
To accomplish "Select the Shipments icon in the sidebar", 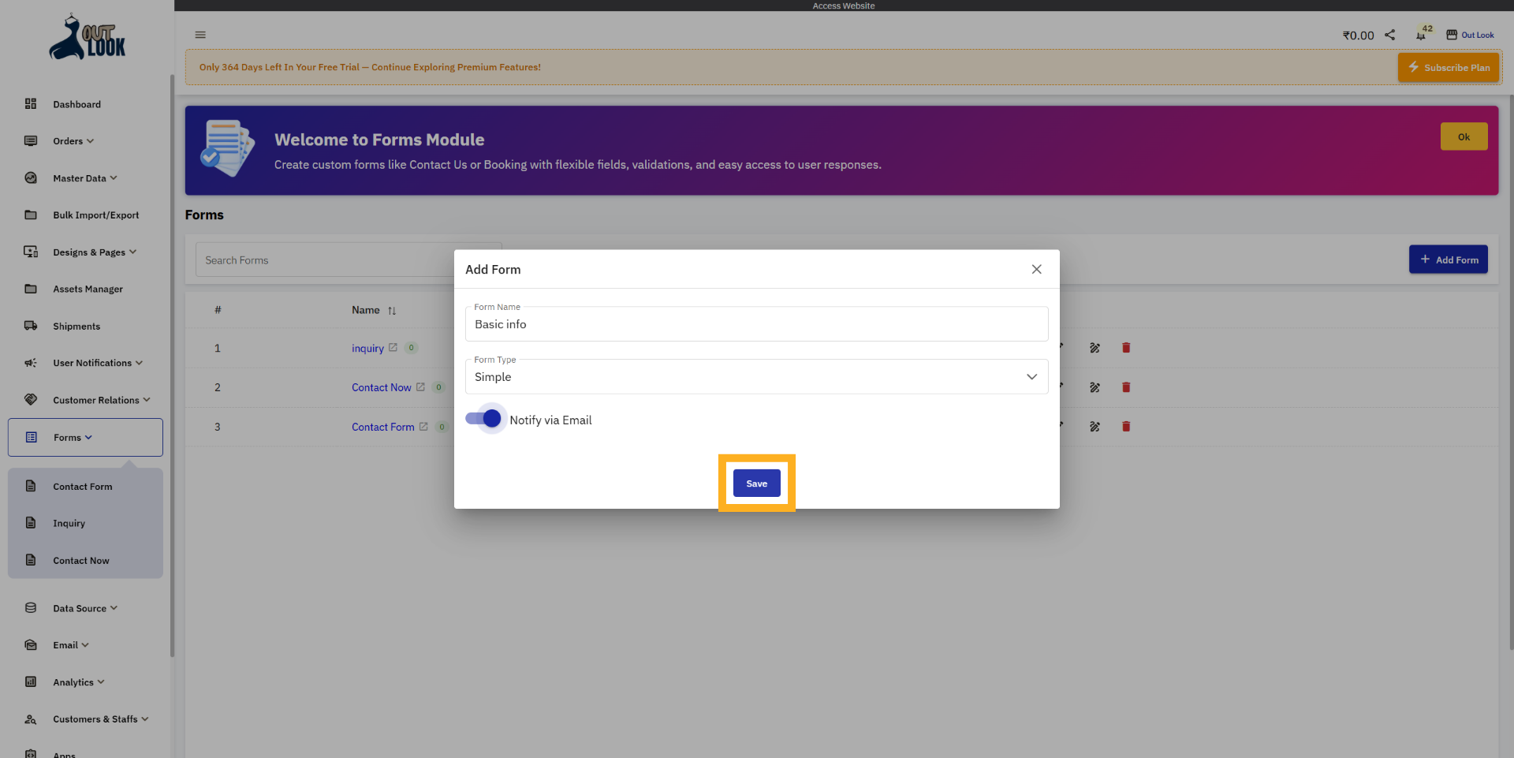I will (x=31, y=326).
